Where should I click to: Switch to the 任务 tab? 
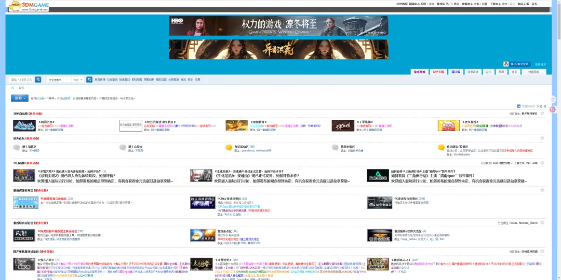pyautogui.click(x=514, y=72)
